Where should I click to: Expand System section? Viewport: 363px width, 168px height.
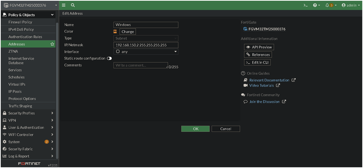(x=28, y=142)
